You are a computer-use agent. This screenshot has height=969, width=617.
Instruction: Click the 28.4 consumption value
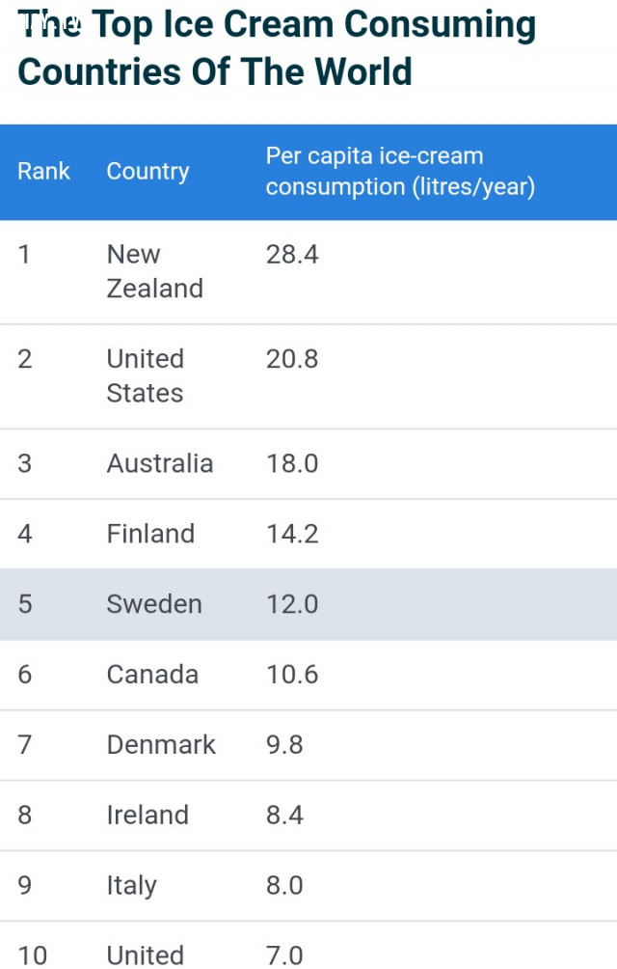pyautogui.click(x=292, y=254)
